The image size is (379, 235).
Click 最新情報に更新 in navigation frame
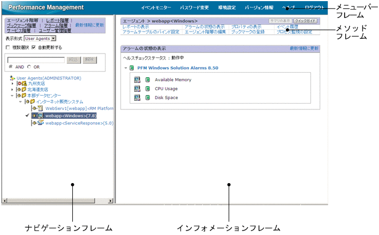90,25
